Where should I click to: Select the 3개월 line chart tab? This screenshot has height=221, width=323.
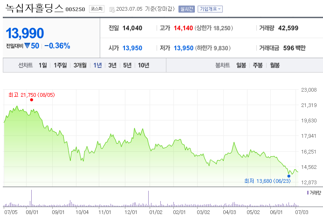pos(80,66)
